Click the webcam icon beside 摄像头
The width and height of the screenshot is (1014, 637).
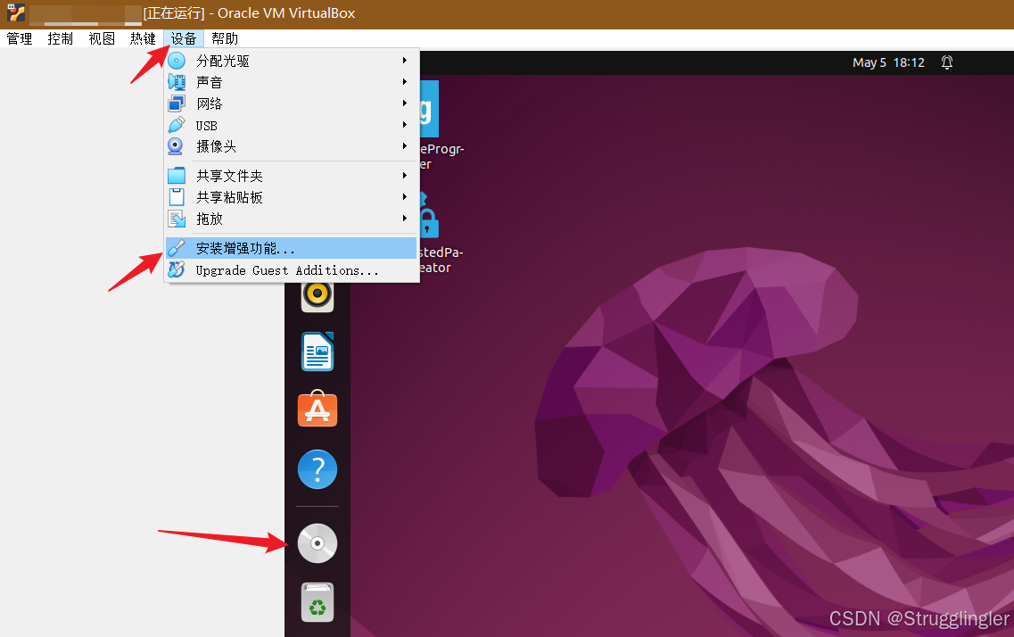pyautogui.click(x=176, y=146)
